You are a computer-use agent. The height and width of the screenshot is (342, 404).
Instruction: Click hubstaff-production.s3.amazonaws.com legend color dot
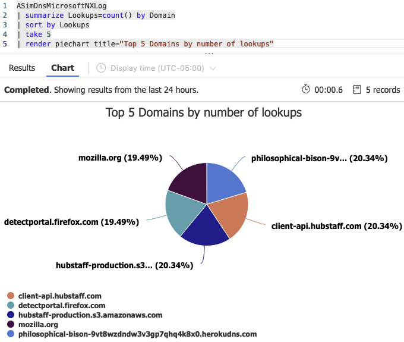[11, 315]
